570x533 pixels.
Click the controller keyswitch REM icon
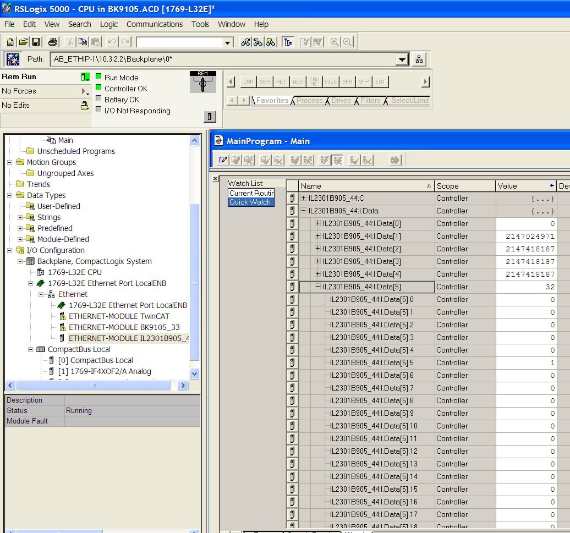pos(203,82)
